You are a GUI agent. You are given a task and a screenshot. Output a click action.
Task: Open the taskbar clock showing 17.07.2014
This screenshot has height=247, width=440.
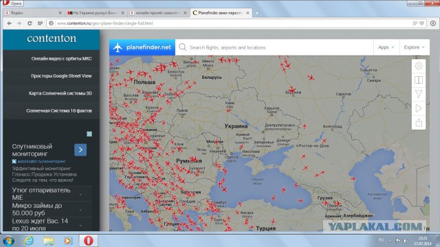point(423,241)
